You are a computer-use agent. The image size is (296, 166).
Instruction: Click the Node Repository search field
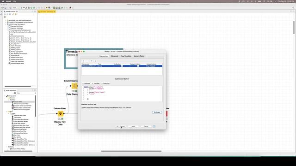pyautogui.click(x=25, y=93)
